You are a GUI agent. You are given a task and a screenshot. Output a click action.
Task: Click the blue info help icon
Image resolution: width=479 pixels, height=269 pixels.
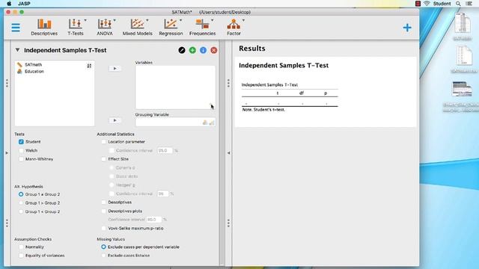(x=203, y=50)
